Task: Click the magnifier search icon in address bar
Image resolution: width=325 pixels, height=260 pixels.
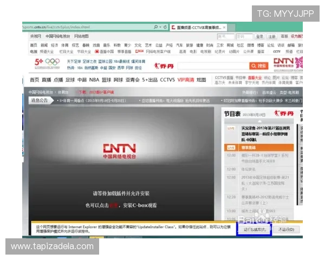Action: [155, 27]
